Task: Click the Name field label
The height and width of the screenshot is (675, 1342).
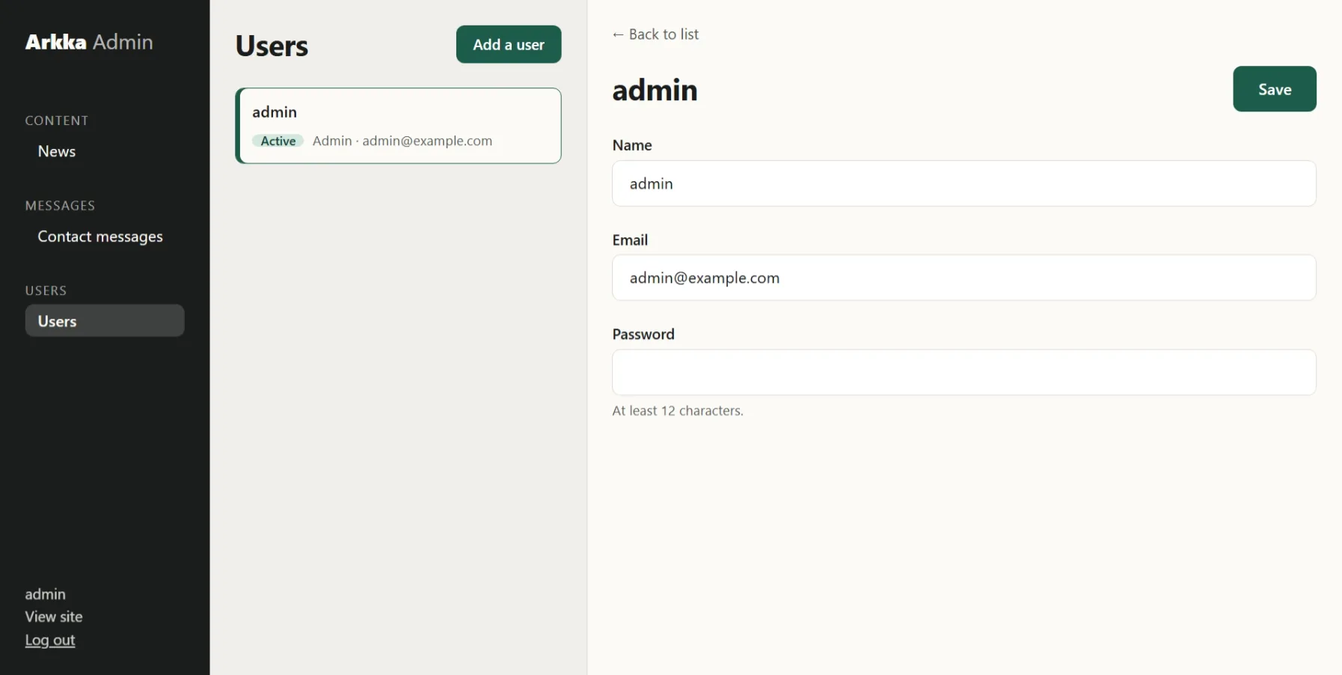Action: pyautogui.click(x=632, y=145)
